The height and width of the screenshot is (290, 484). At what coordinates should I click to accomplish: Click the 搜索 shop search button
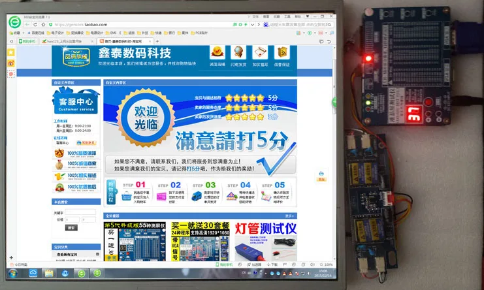[71, 228]
